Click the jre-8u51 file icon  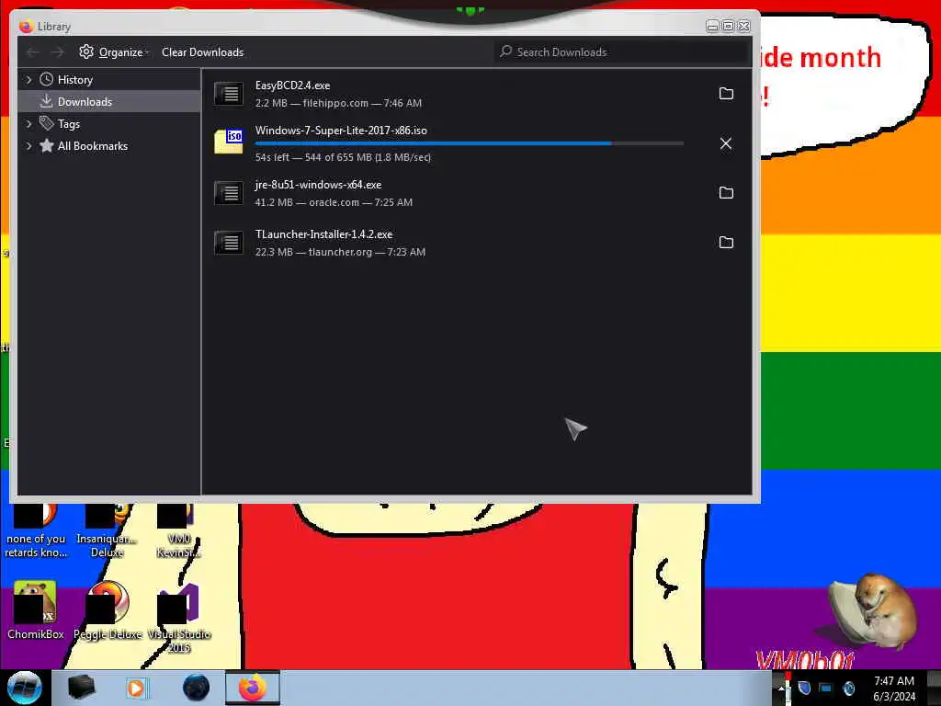[x=229, y=193]
